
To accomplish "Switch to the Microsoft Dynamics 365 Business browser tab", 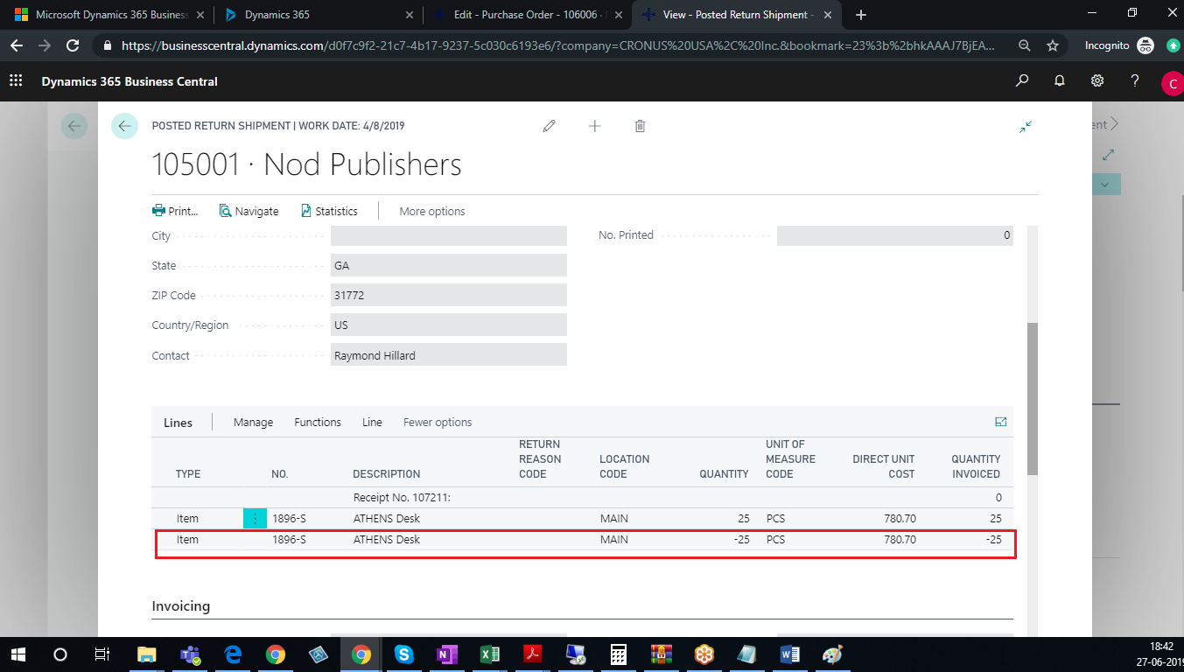I will pyautogui.click(x=112, y=15).
